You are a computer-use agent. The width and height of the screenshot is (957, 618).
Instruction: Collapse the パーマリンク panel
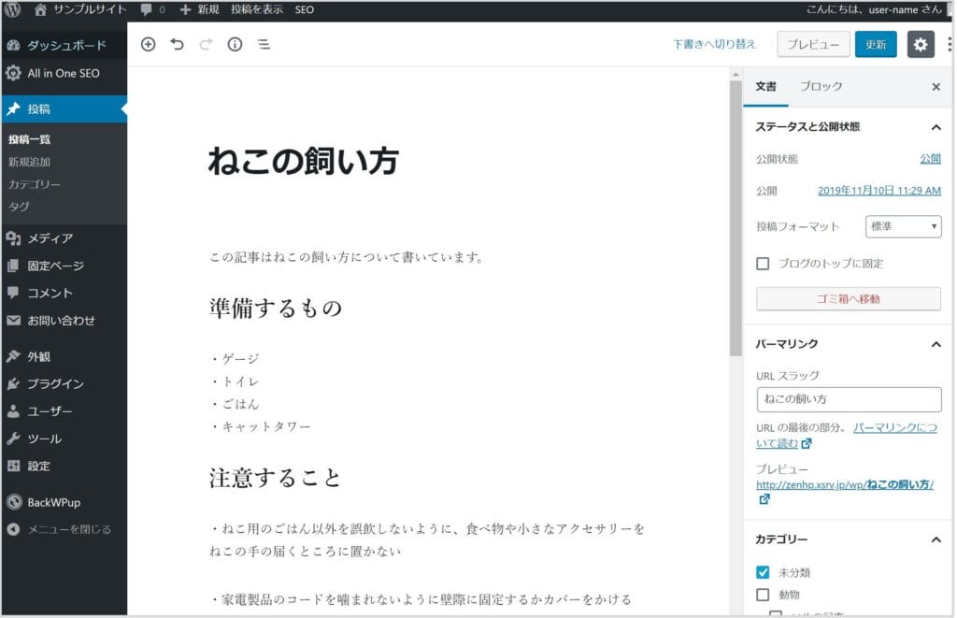(936, 344)
